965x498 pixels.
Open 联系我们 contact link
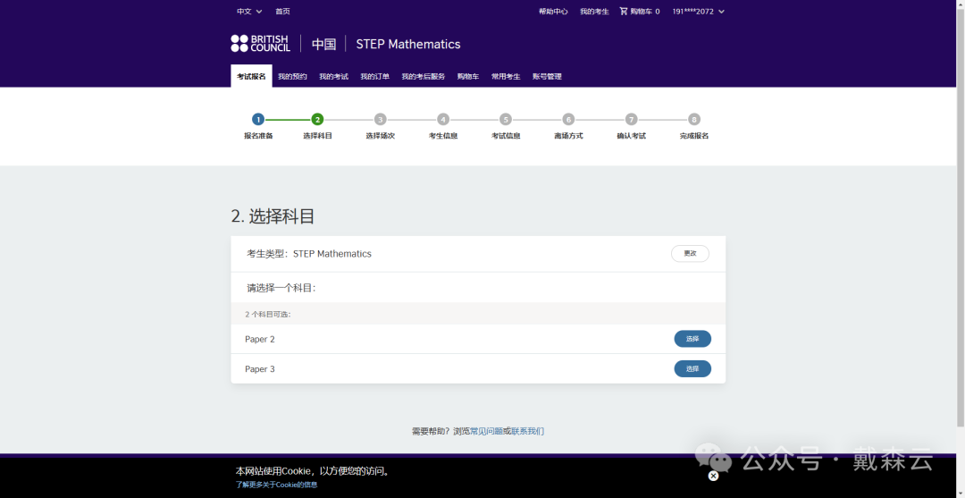point(527,432)
